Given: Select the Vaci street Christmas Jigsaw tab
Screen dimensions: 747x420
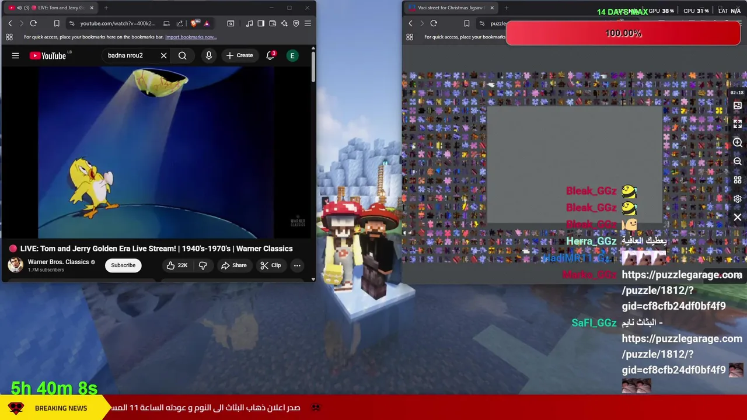Looking at the screenshot, I should [451, 8].
